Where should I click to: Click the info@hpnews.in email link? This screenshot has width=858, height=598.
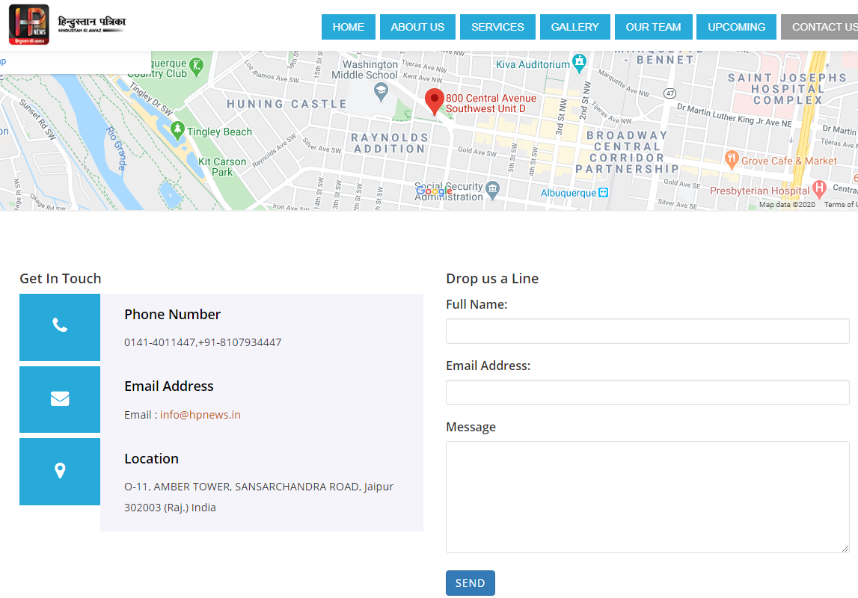click(200, 415)
